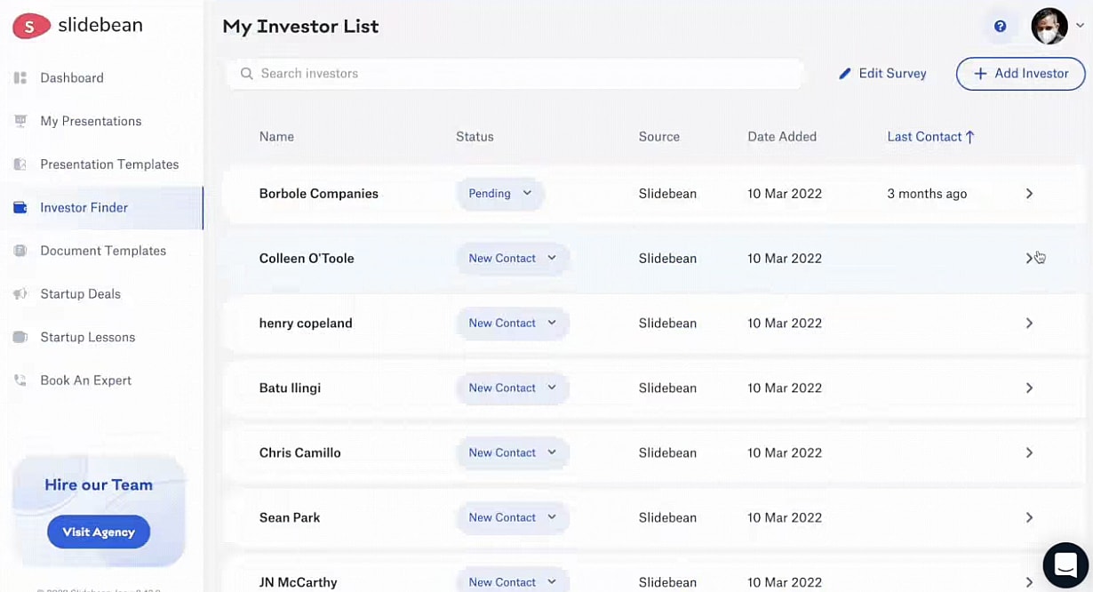The width and height of the screenshot is (1093, 592).
Task: Click the Add Investor button
Action: pos(1020,74)
